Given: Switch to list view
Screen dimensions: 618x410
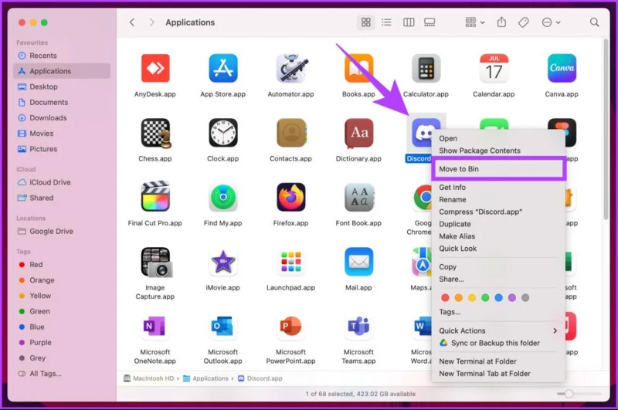Looking at the screenshot, I should tap(387, 22).
